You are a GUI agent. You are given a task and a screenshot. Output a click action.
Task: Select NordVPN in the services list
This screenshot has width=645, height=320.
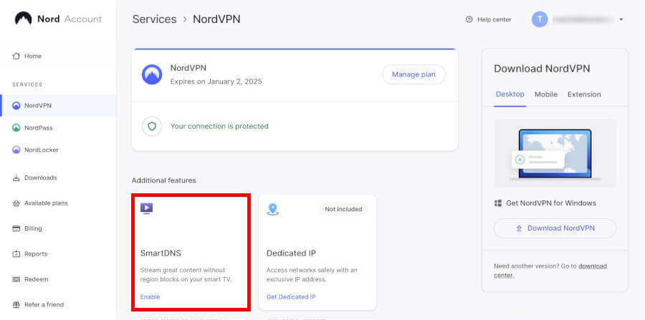58,105
